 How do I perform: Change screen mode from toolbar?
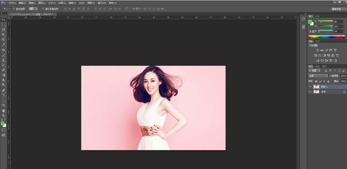point(3,135)
